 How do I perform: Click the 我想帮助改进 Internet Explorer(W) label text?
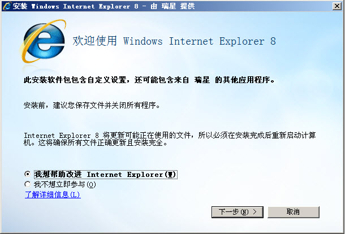(105, 175)
